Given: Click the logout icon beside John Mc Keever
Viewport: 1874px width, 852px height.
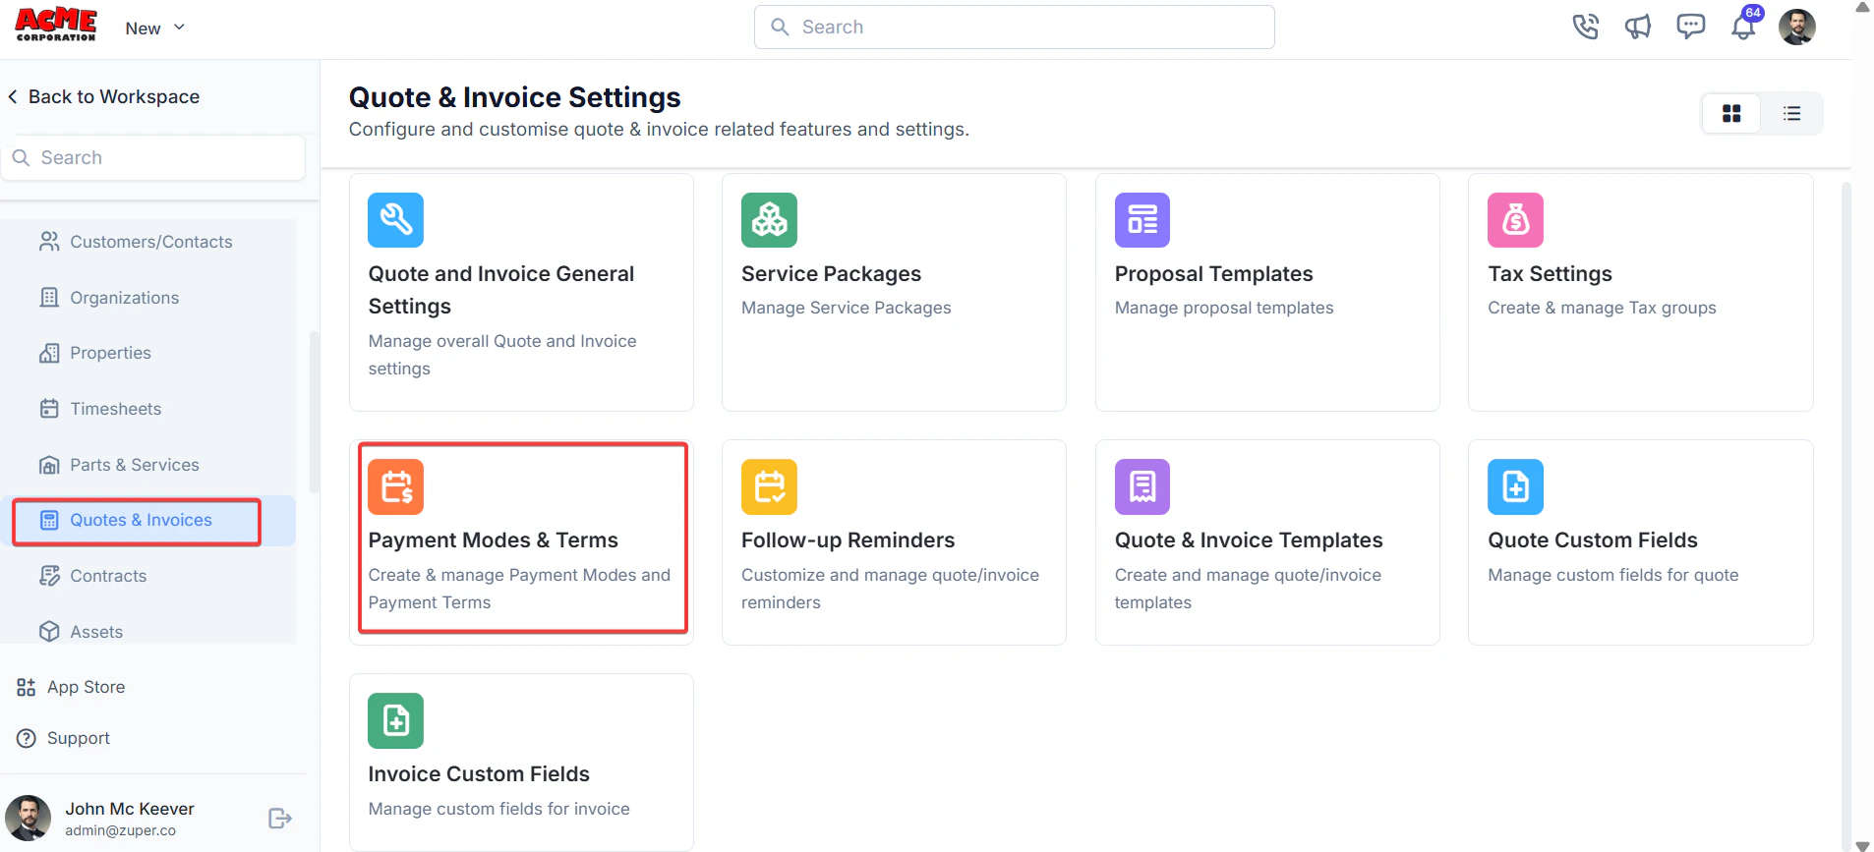Looking at the screenshot, I should click(x=280, y=818).
